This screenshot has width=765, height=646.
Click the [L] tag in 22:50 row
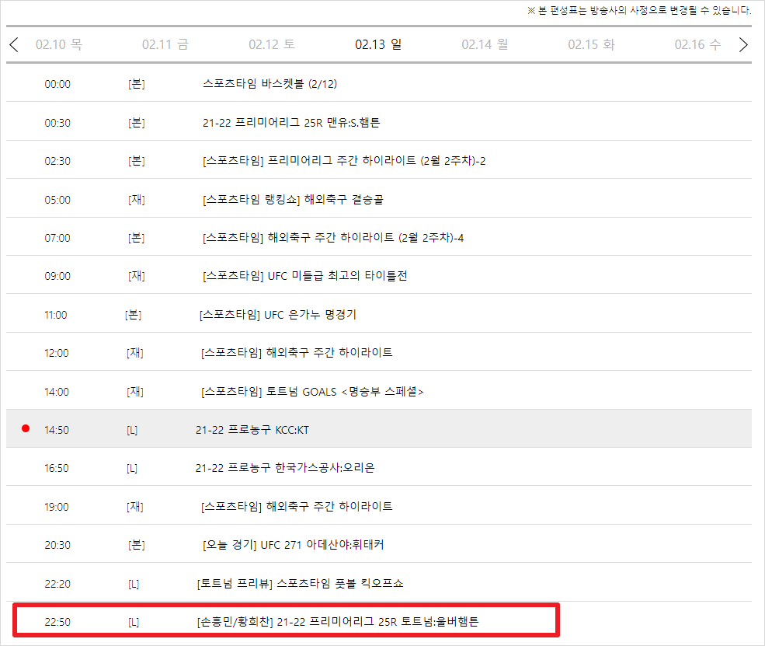(134, 622)
